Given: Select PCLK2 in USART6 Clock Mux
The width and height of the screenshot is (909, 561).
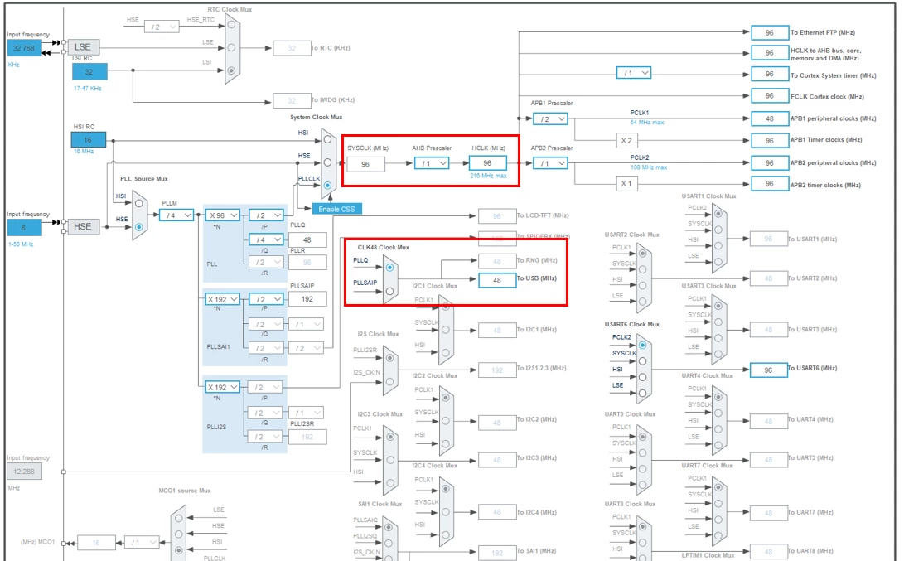Looking at the screenshot, I should pos(642,346).
